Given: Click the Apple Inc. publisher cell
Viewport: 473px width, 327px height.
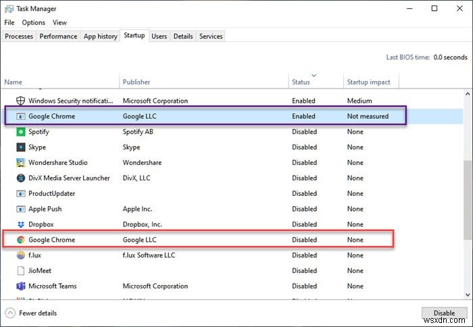Looking at the screenshot, I should [137, 209].
